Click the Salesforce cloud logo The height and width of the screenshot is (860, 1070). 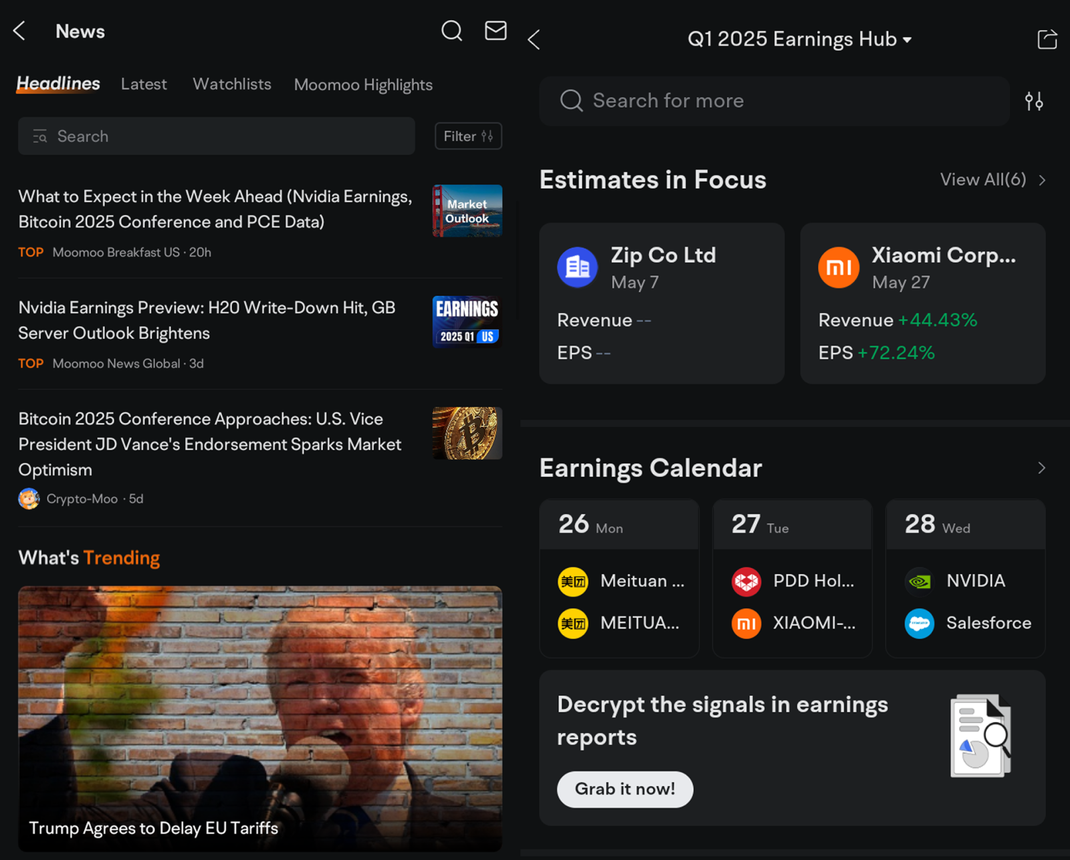click(920, 623)
